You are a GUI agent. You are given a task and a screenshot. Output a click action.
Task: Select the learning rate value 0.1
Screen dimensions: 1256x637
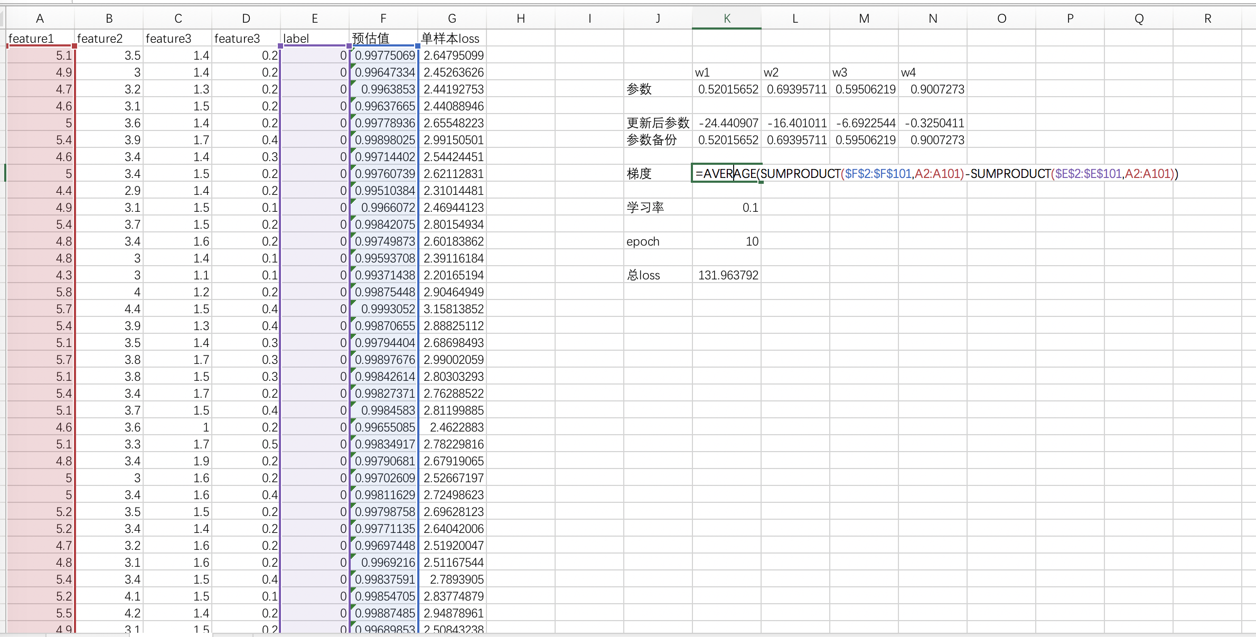click(727, 208)
